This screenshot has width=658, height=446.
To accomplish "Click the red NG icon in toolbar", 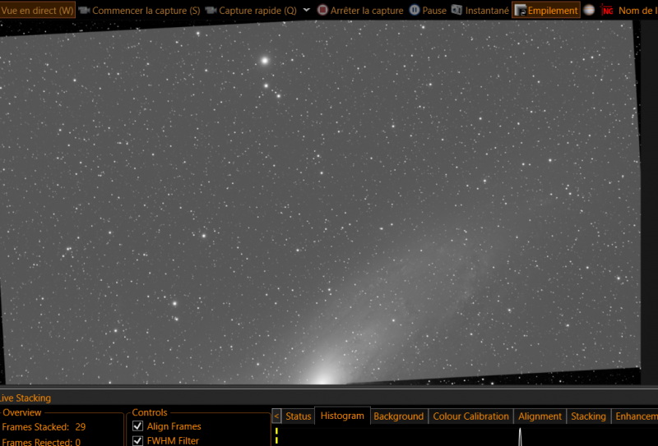I will pyautogui.click(x=607, y=10).
